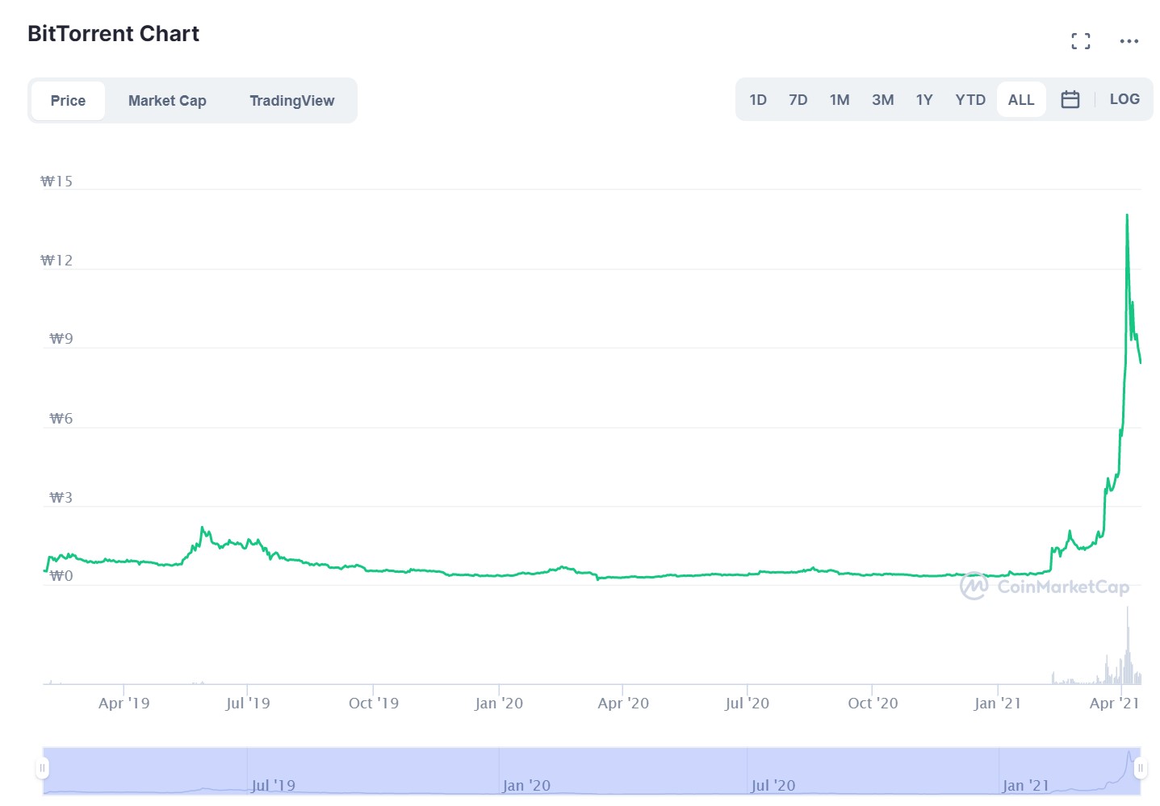1160x806 pixels.
Task: Click the Apr '19 date axis label
Action: point(124,703)
